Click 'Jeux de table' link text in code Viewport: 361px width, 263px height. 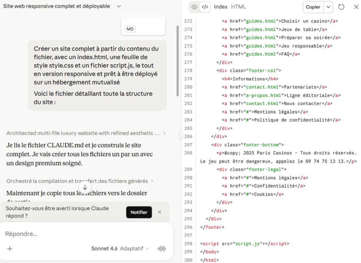pyautogui.click(x=299, y=29)
